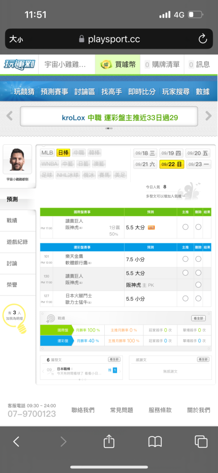This screenshot has width=218, height=473.
Task: Click 看全部 in the 戰績 panel
Action: coord(199,318)
